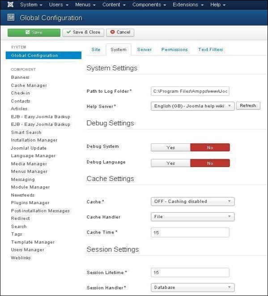Screen dimensions: 268x296
Task: Click the Path to Log Folder field
Action: click(190, 91)
